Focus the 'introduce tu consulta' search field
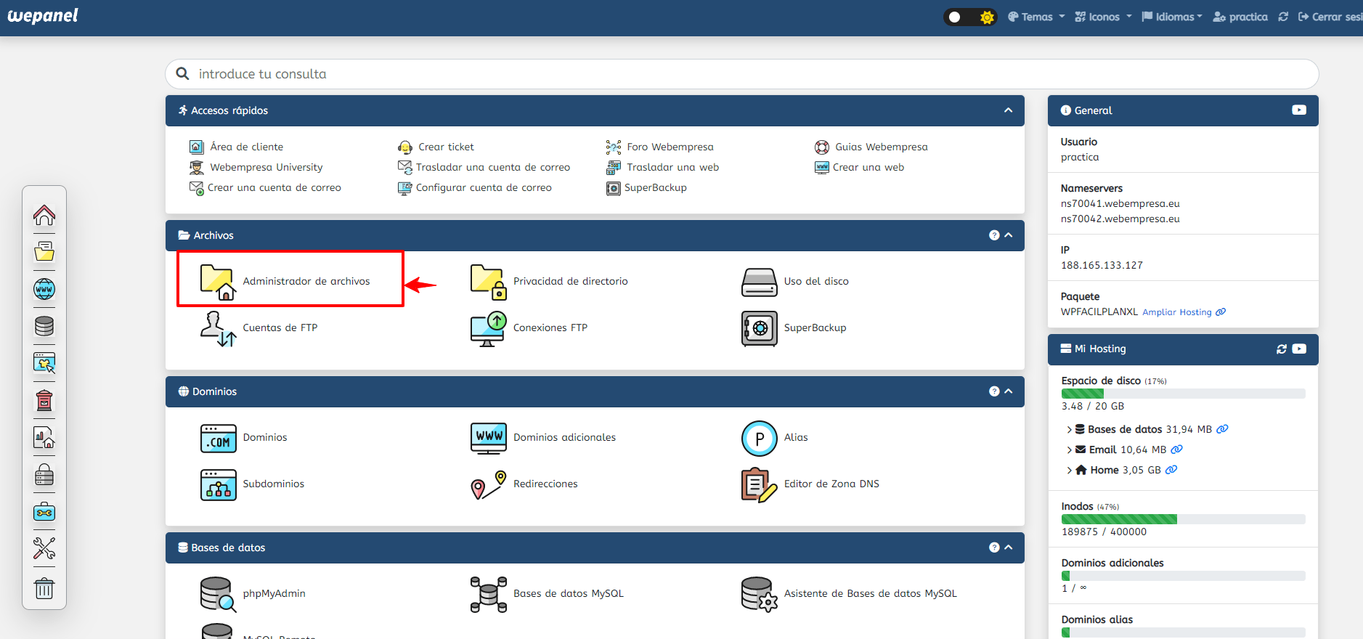 pyautogui.click(x=742, y=74)
